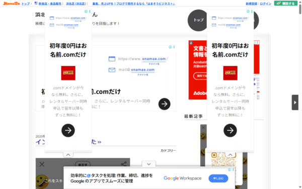
Task: Open the はまぞうビジネス+ promotion link
Action: click(x=134, y=4)
